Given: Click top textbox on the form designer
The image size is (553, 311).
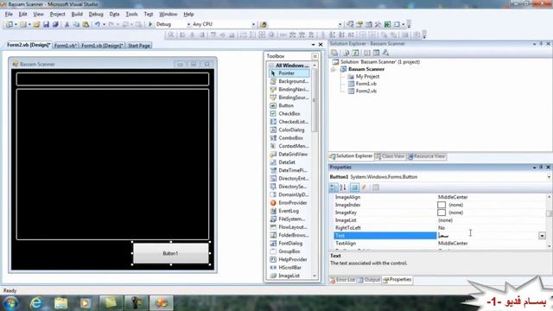Looking at the screenshot, I should point(112,79).
